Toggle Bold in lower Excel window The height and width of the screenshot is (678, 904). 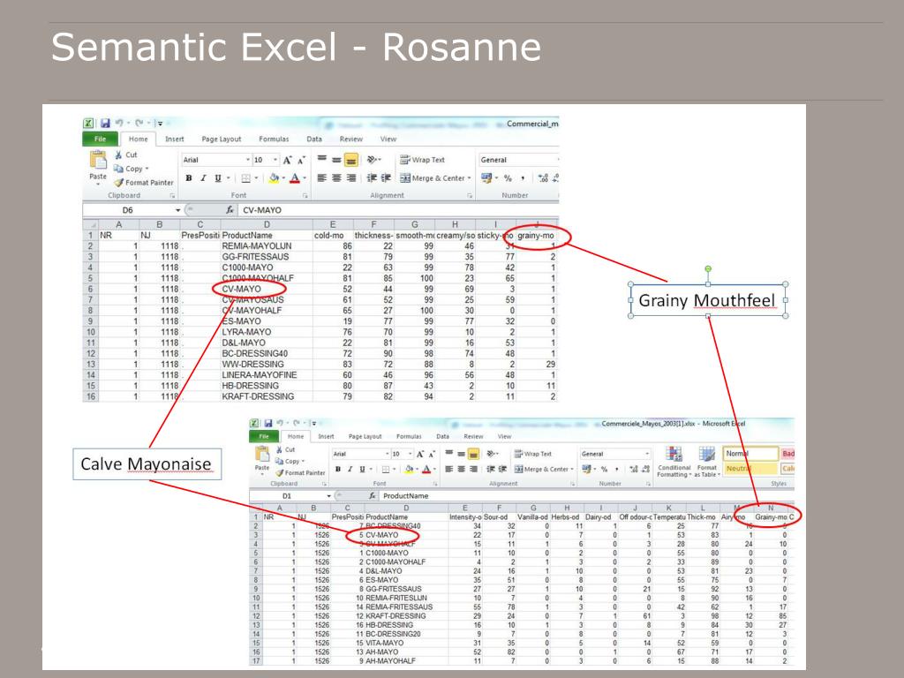(338, 469)
